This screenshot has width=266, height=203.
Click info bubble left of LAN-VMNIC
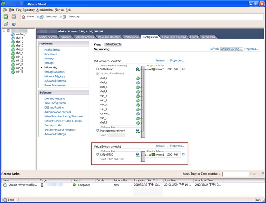98,155
